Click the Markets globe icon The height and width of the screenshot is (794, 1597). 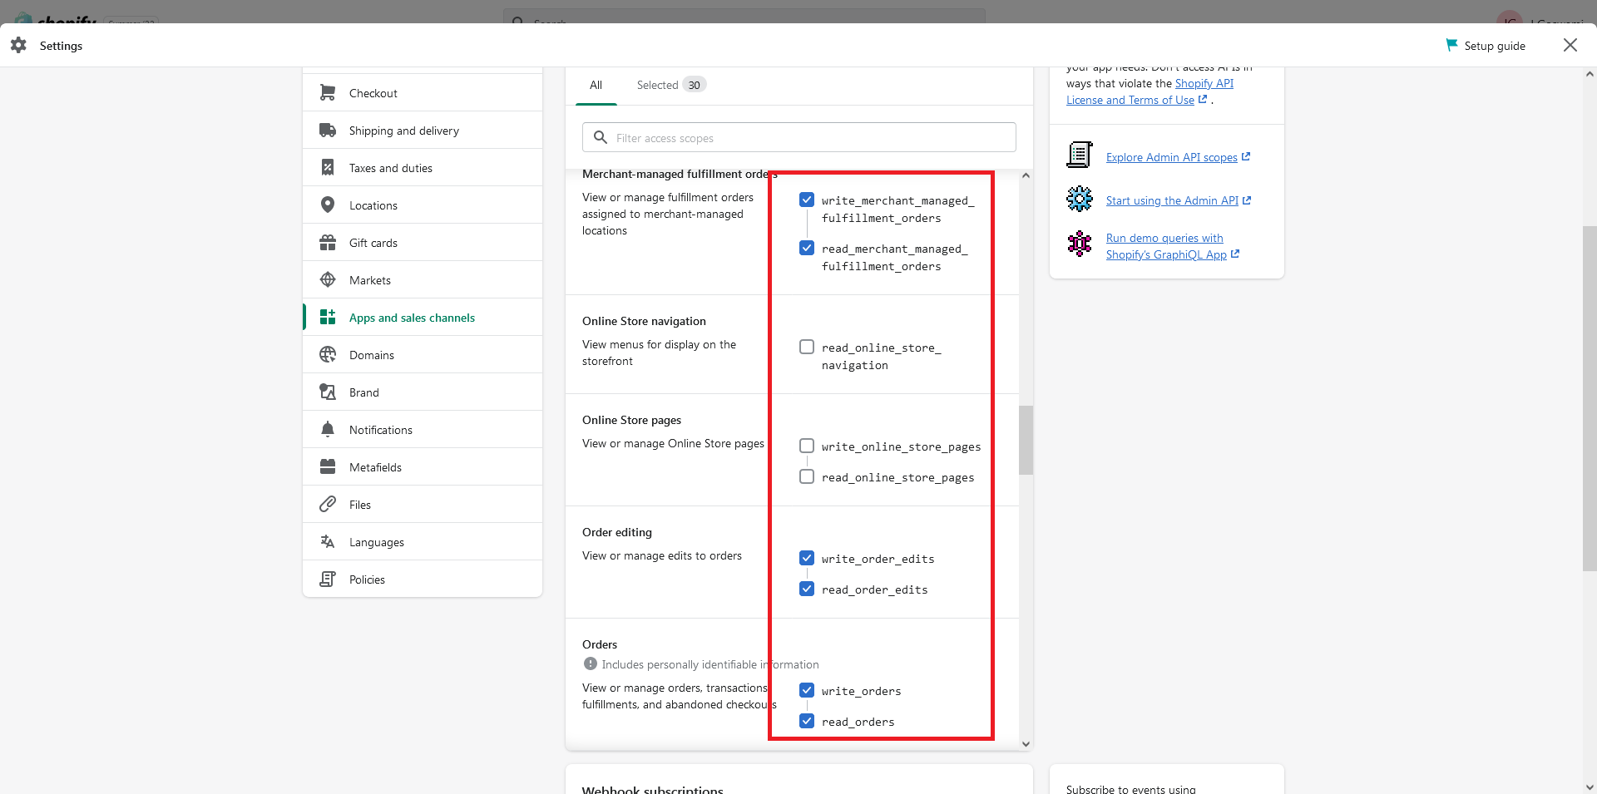click(328, 280)
